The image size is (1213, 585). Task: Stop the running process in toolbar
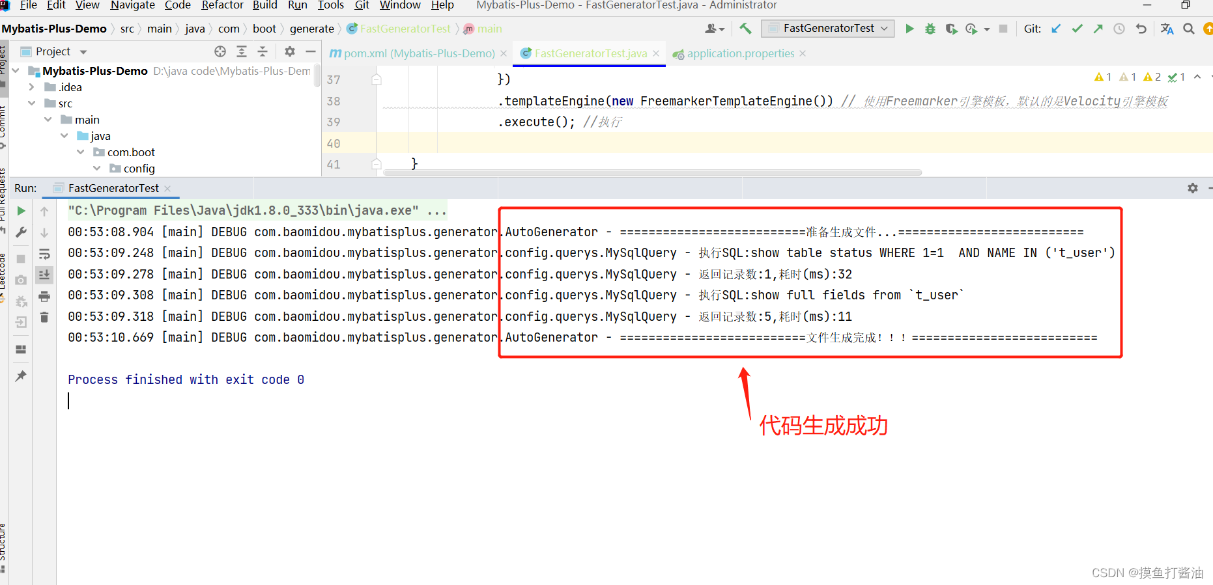tap(1003, 29)
